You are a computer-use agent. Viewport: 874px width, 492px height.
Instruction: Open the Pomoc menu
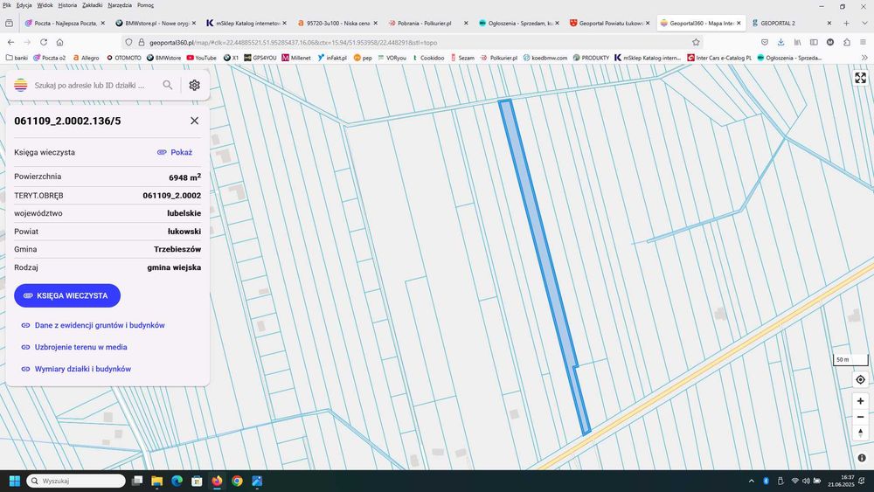click(145, 5)
